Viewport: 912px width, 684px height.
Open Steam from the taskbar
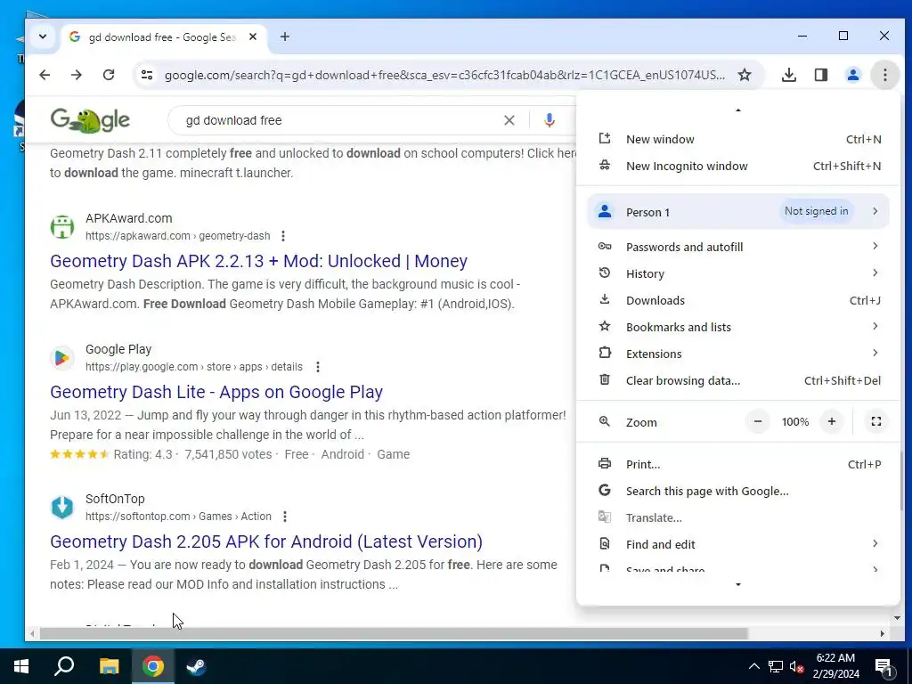pyautogui.click(x=196, y=666)
